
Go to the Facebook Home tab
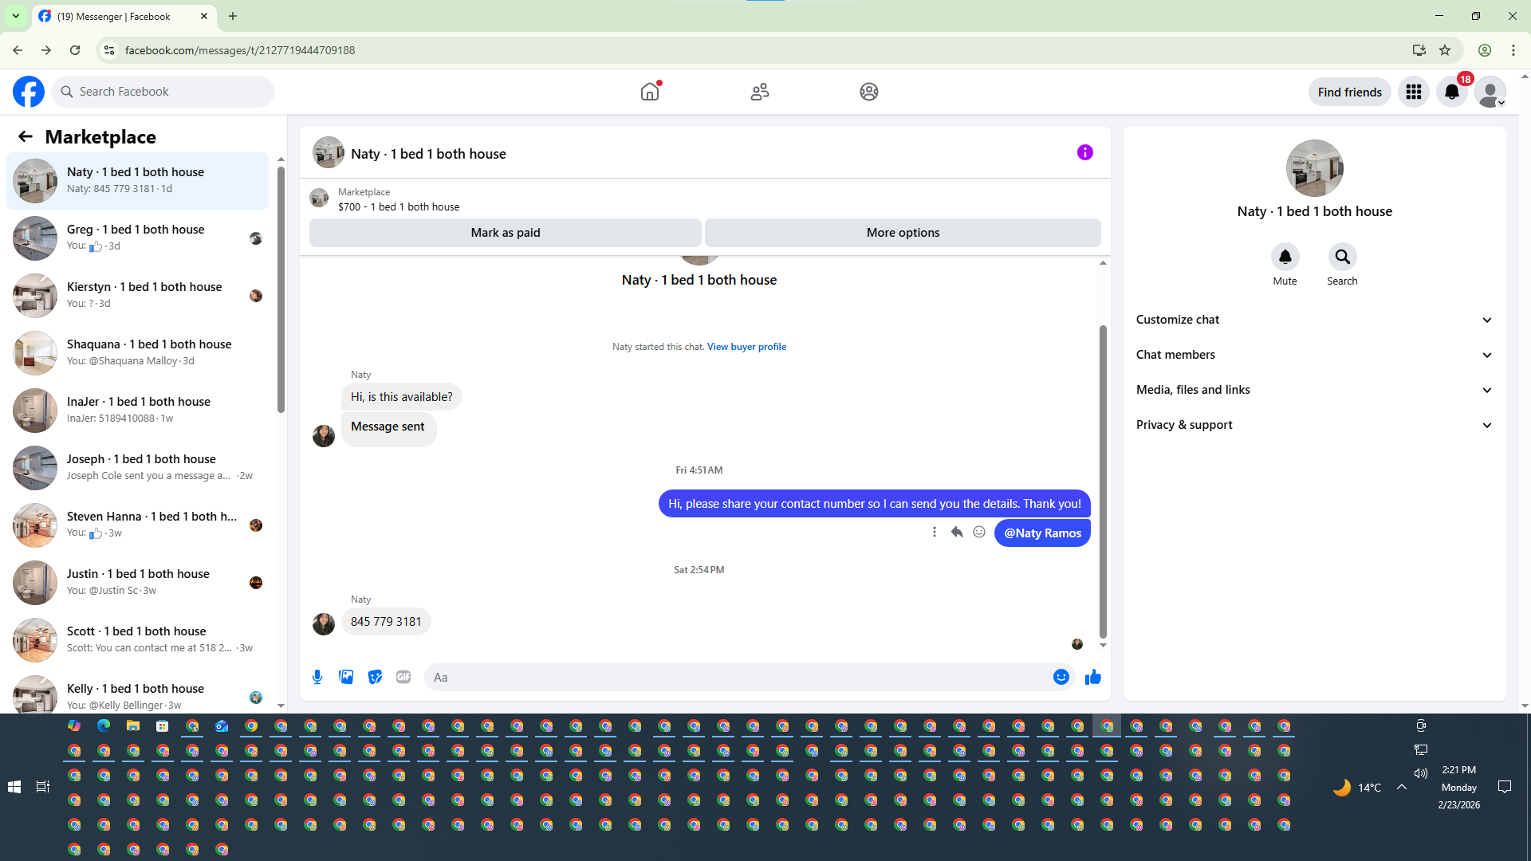650,92
